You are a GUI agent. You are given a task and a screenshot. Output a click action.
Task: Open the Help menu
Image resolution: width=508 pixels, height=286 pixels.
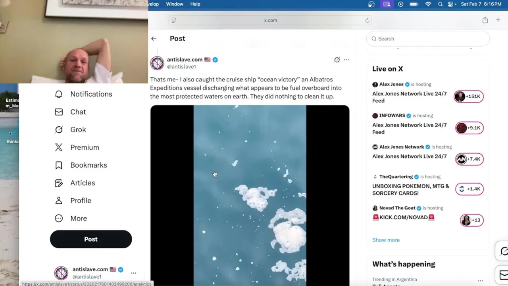(195, 4)
